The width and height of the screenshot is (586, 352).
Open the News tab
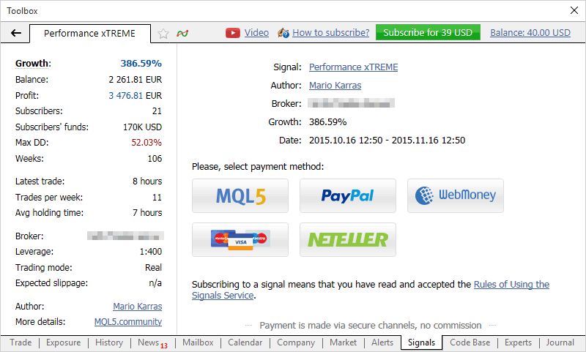pyautogui.click(x=148, y=342)
